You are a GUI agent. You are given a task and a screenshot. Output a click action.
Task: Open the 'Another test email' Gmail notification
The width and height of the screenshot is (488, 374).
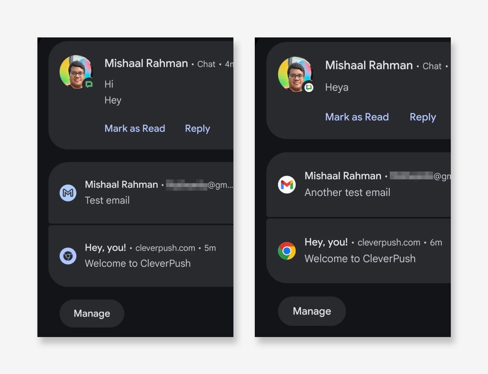click(x=359, y=185)
